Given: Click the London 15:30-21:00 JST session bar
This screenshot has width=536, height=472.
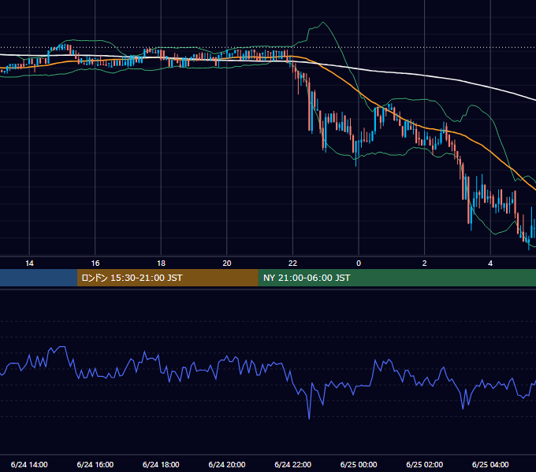Looking at the screenshot, I should click(167, 278).
